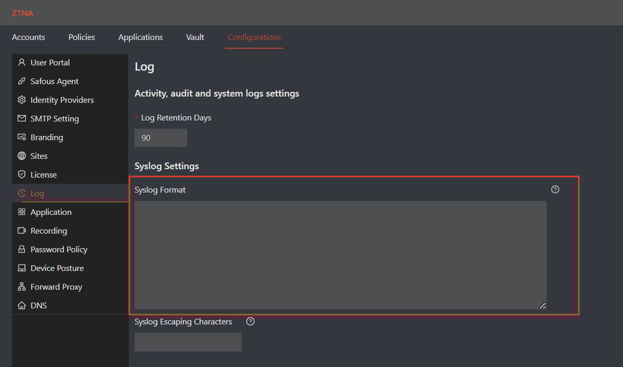The image size is (623, 367).
Task: Click the envelope icon for SMTP Setting
Action: (x=21, y=118)
